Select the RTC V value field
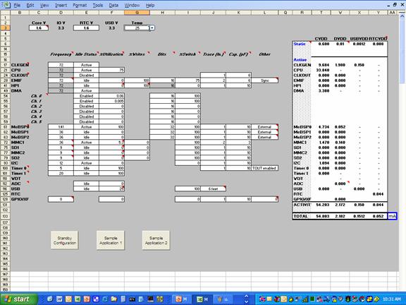Image resolution: width=406 pixels, height=305 pixels. 86,28
